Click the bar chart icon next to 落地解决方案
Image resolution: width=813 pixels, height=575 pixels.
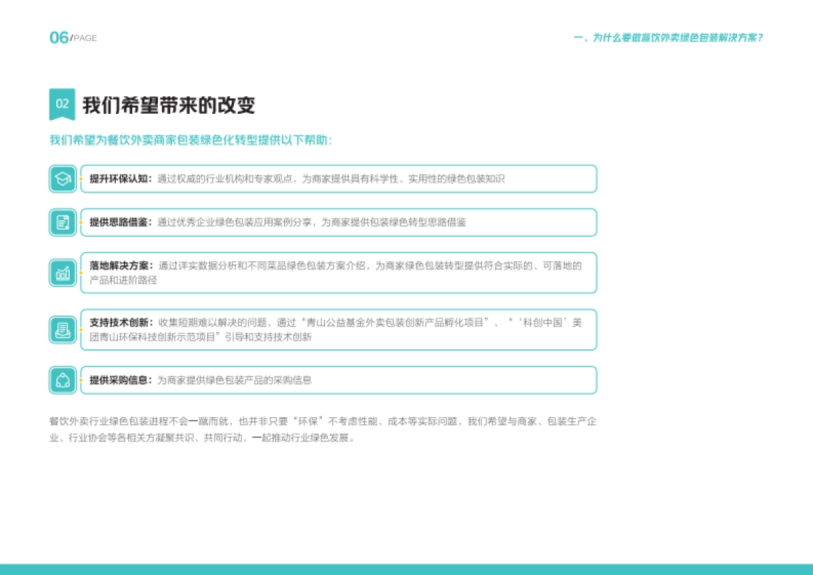click(x=62, y=273)
